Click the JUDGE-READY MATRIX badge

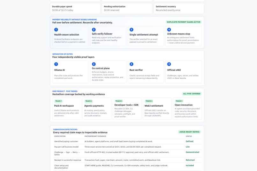pos(189,132)
